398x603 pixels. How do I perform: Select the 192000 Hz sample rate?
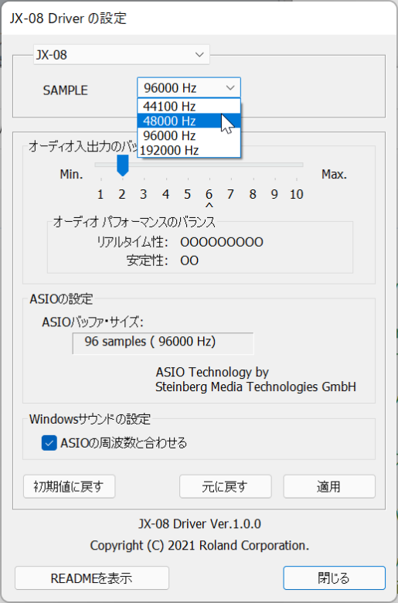click(x=189, y=150)
